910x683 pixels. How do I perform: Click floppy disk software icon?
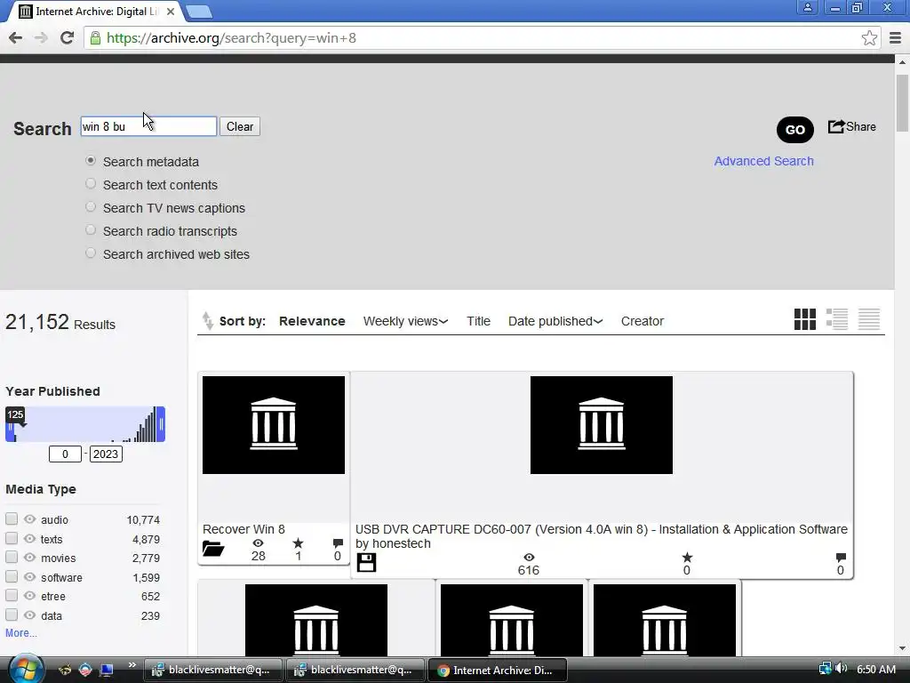click(x=366, y=562)
